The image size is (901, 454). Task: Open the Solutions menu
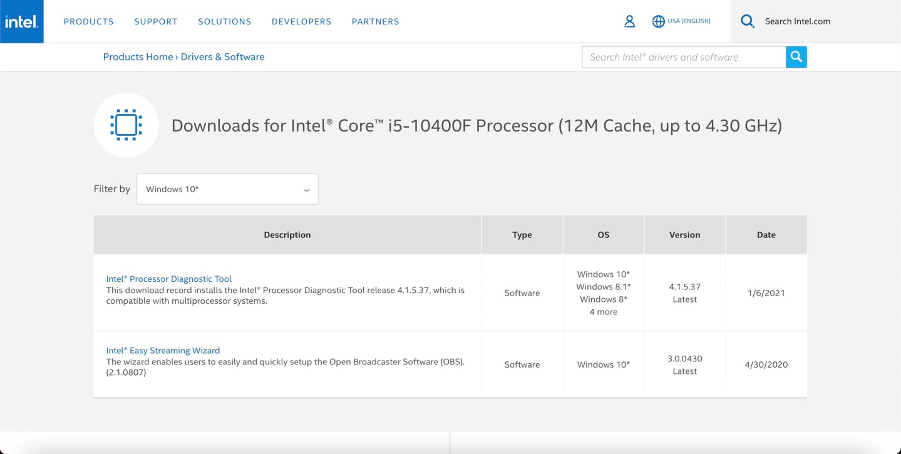click(x=224, y=21)
